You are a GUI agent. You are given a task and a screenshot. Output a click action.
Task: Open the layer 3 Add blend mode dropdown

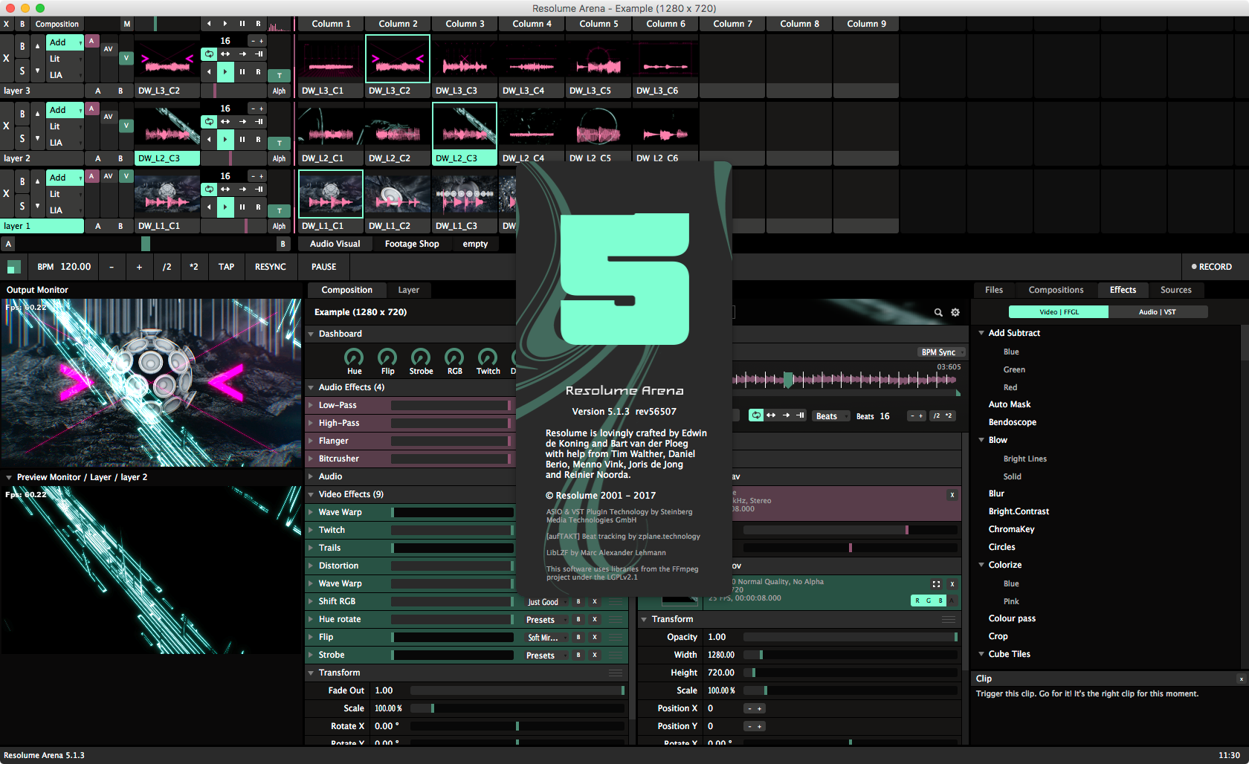(x=65, y=42)
